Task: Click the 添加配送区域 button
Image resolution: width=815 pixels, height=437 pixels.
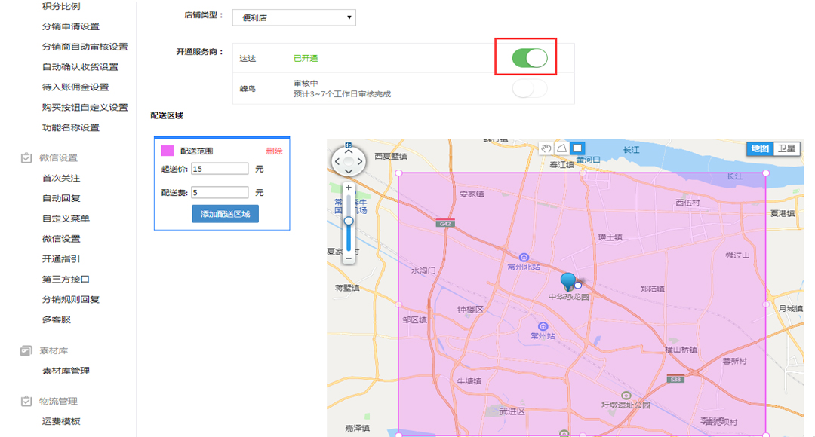Action: [x=225, y=214]
